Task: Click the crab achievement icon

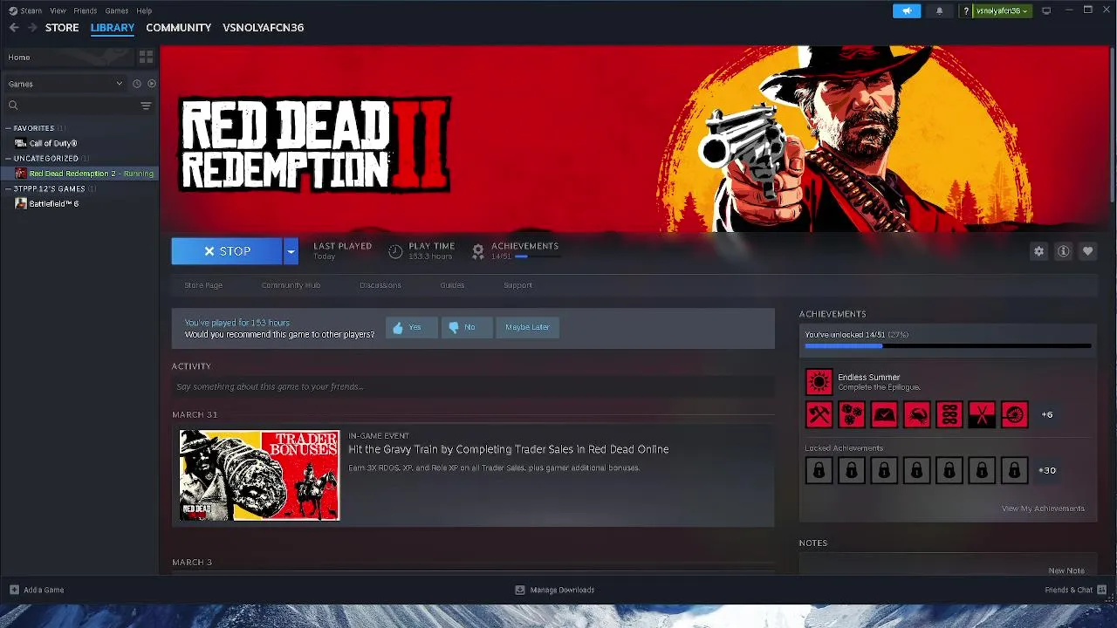Action: (x=916, y=414)
